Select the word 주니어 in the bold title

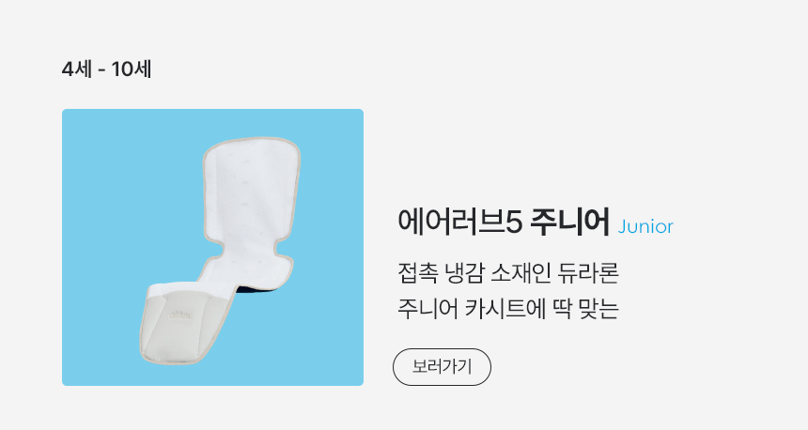point(570,223)
